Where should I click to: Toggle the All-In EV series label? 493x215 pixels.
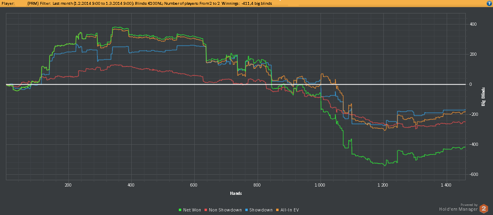pyautogui.click(x=289, y=210)
